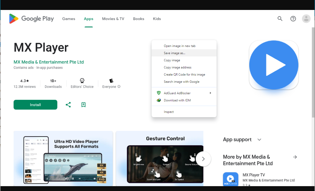Show next screenshots with the arrow button
Viewport: 315px width, 191px height.
click(203, 159)
